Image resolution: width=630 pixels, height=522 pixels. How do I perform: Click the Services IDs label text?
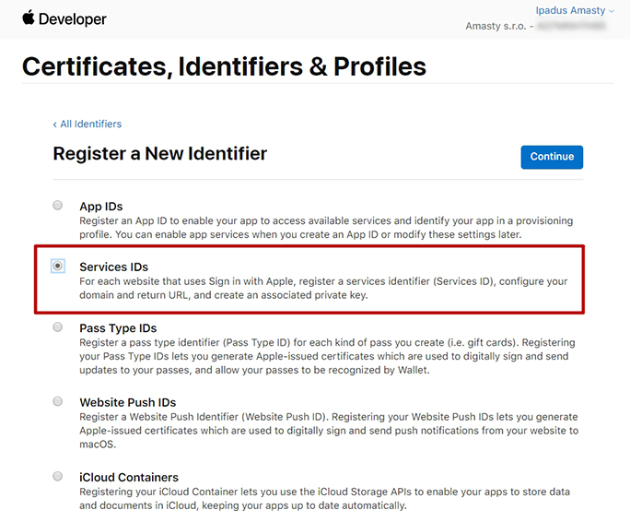pos(113,267)
